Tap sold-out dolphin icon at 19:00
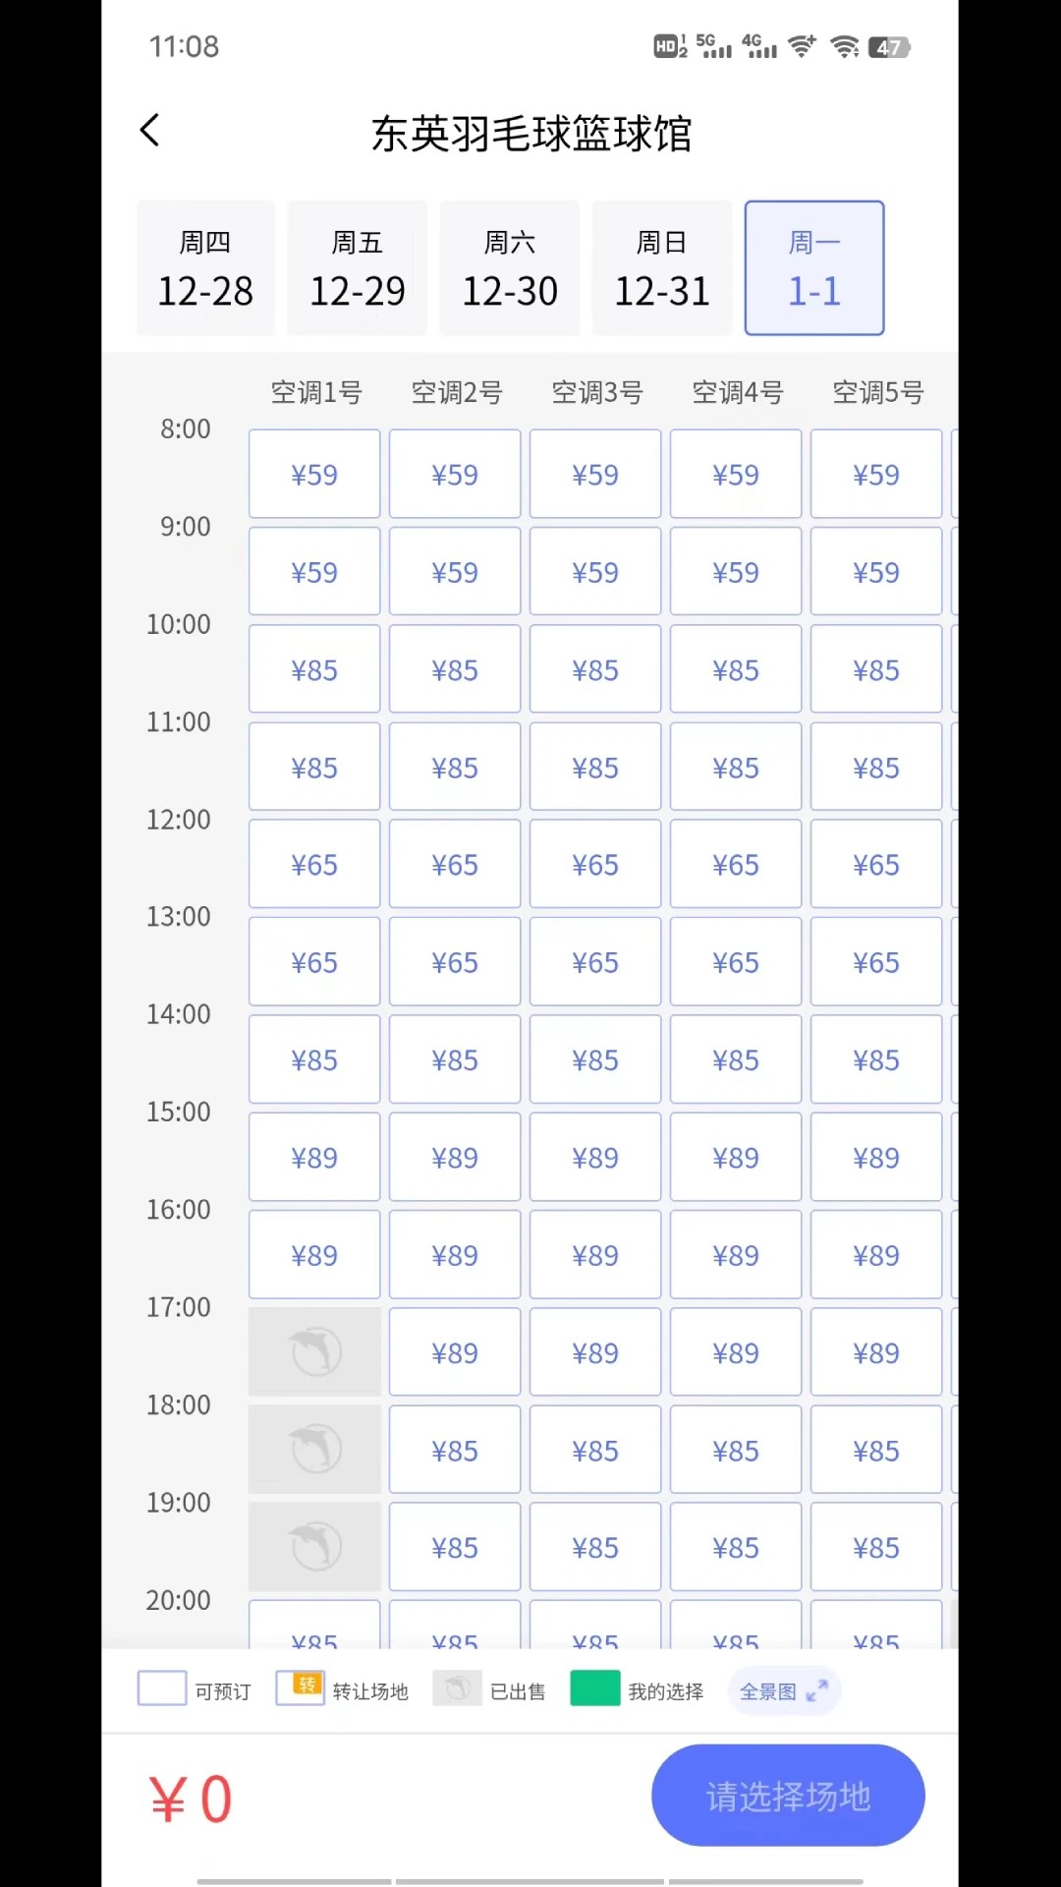Viewport: 1061px width, 1887px height. coord(314,1547)
